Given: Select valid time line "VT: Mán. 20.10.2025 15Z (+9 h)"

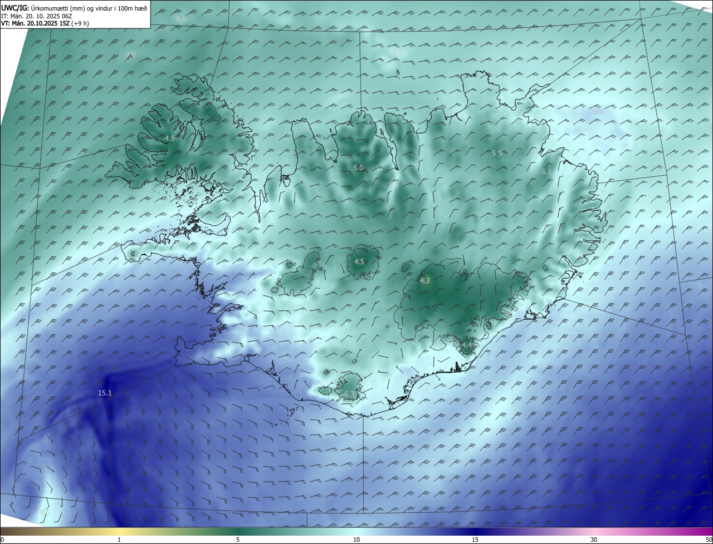Looking at the screenshot, I should (45, 23).
